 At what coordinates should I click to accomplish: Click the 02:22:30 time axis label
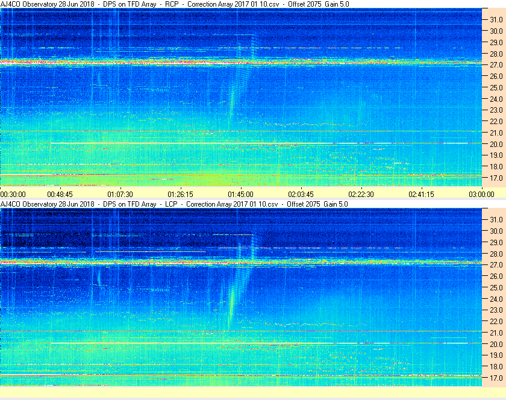361,195
